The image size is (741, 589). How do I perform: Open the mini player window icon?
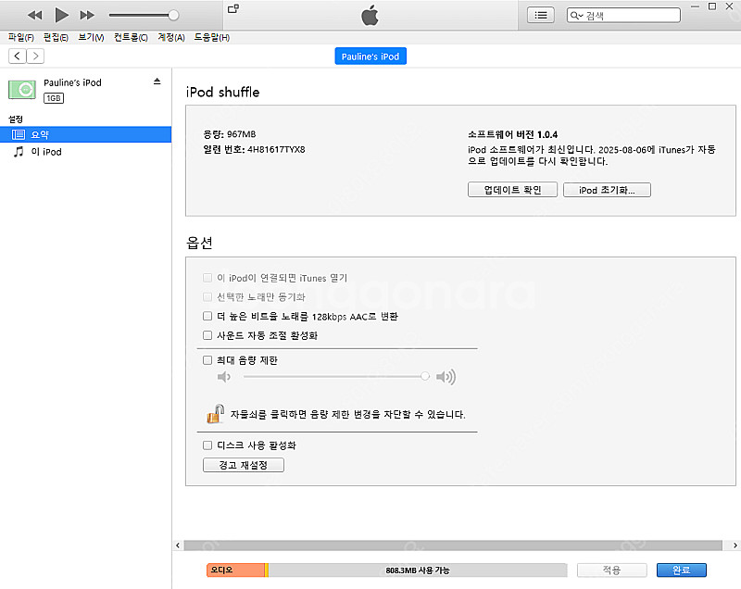pyautogui.click(x=233, y=8)
